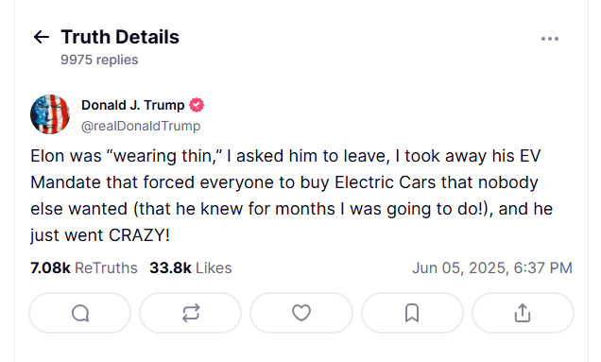
Task: Click the post's opening words 'Elon was'
Action: pos(66,156)
